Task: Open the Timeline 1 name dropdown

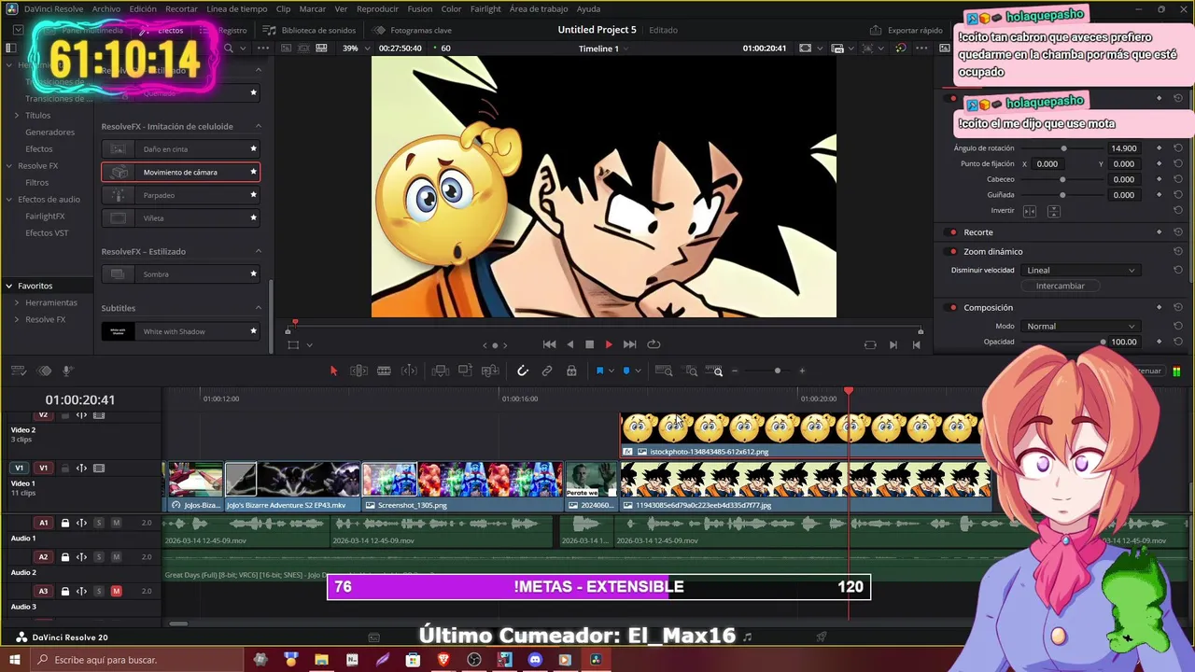Action: [603, 49]
